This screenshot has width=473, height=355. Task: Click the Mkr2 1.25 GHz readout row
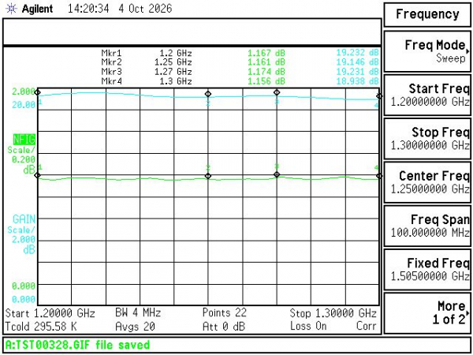click(240, 62)
